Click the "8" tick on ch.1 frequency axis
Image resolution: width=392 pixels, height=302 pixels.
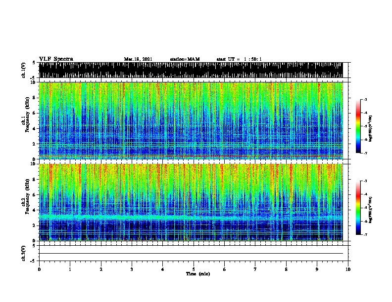point(34,98)
